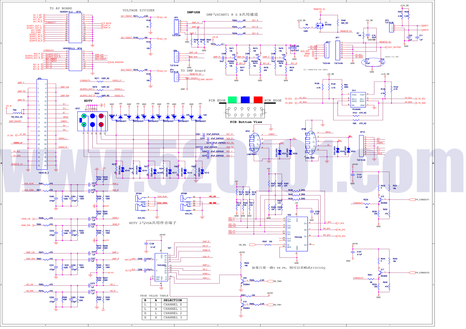This screenshot has width=466, height=329.
Task: Select the PI5V330 chip label
Action: pyautogui.click(x=298, y=237)
